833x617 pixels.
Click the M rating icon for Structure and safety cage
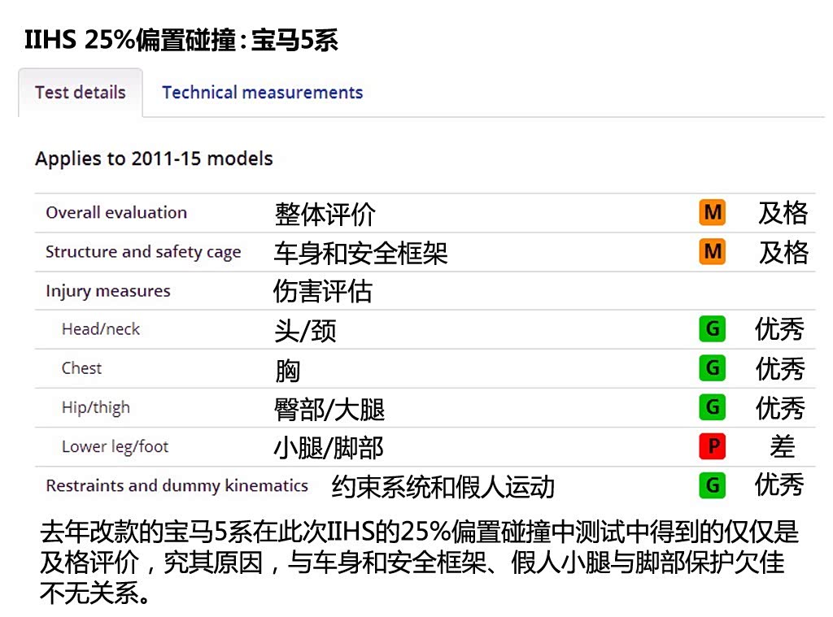tap(713, 251)
